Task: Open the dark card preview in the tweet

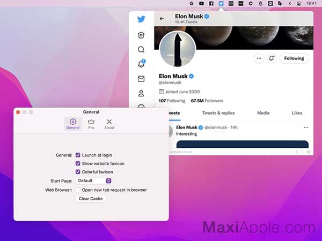Action: point(243,144)
